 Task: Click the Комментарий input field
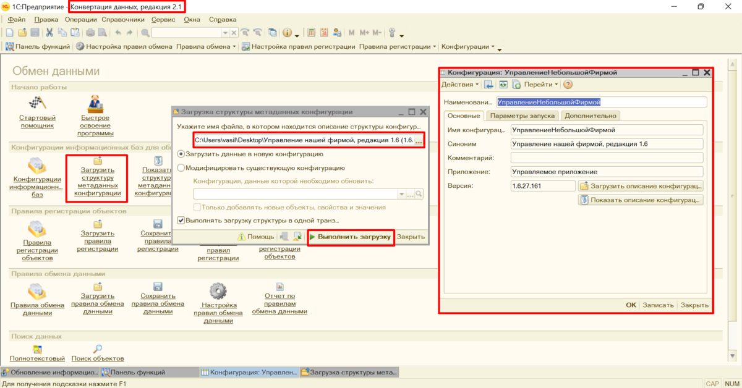coord(607,158)
